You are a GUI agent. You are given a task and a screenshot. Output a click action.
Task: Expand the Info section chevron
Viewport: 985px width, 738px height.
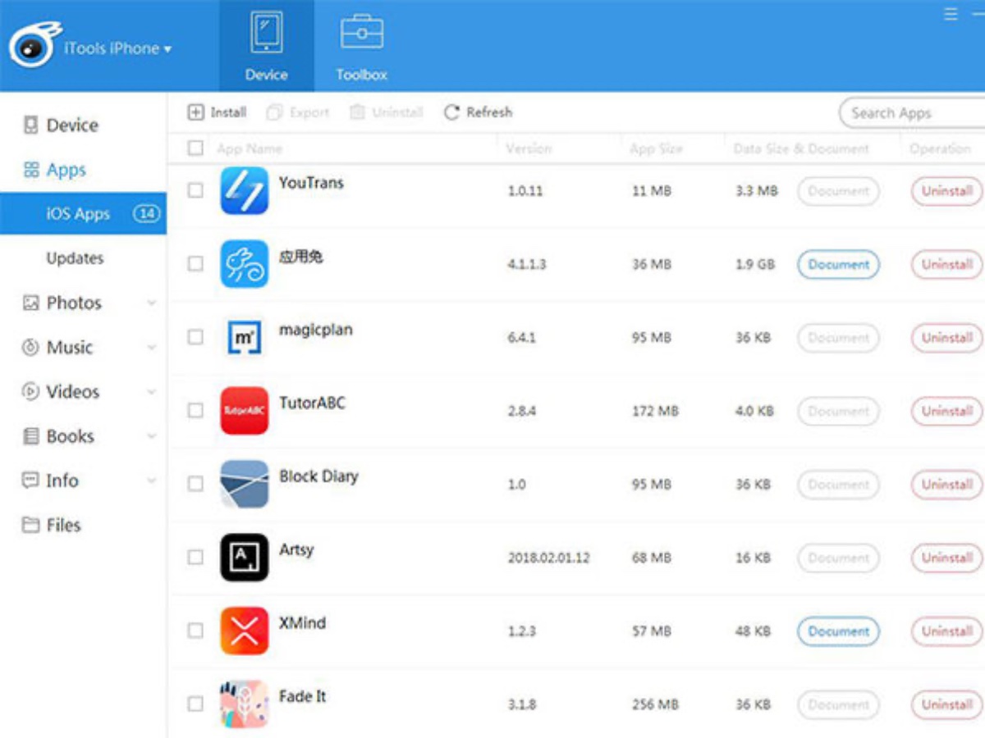point(152,481)
